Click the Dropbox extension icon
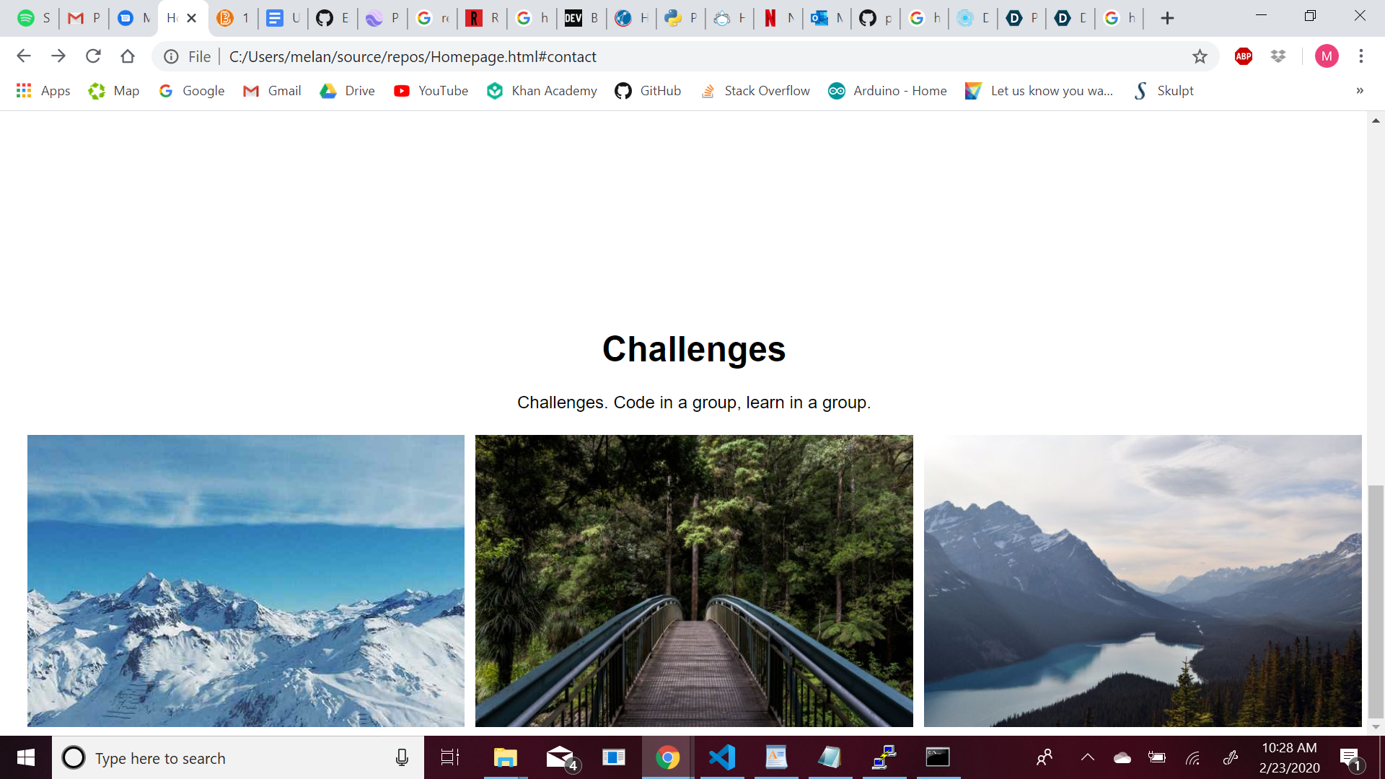This screenshot has height=779, width=1385. 1278,56
